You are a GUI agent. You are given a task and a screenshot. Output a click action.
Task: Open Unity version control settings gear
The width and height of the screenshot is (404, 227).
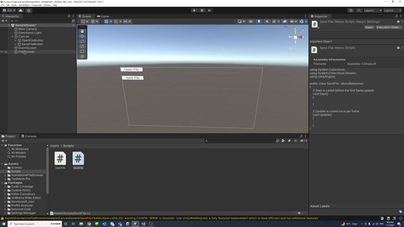pos(28,11)
